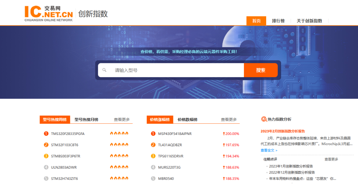The height and width of the screenshot is (195, 358).
Task: Click the flame rating beside STM32H743ZIT6
Action: click(119, 179)
